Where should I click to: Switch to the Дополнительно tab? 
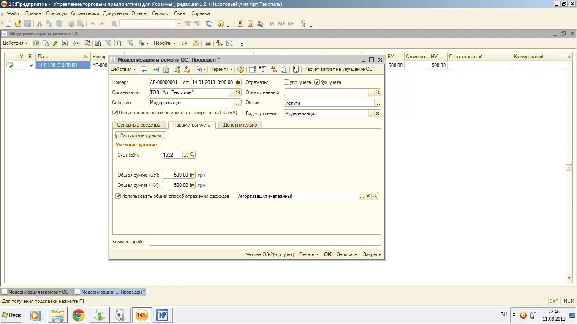click(x=240, y=125)
